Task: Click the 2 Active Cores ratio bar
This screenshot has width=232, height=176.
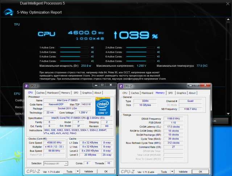Action: pyautogui.click(x=140, y=48)
